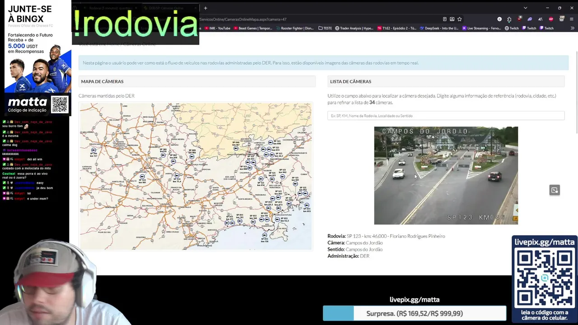Select camera marker SP 046 km 167
The image size is (578, 325).
coord(236,149)
